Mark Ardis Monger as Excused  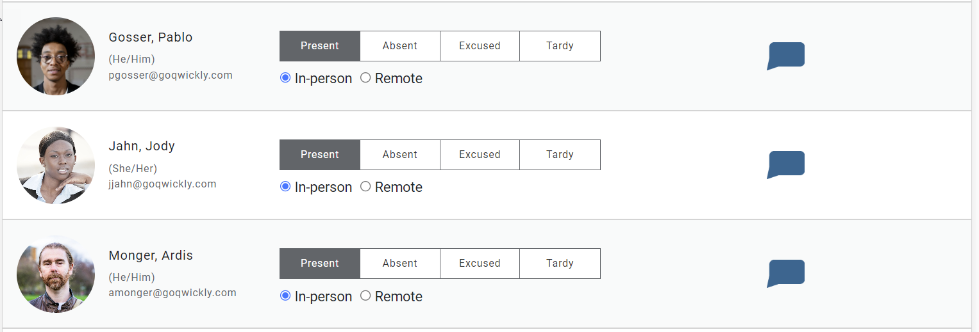pos(480,264)
